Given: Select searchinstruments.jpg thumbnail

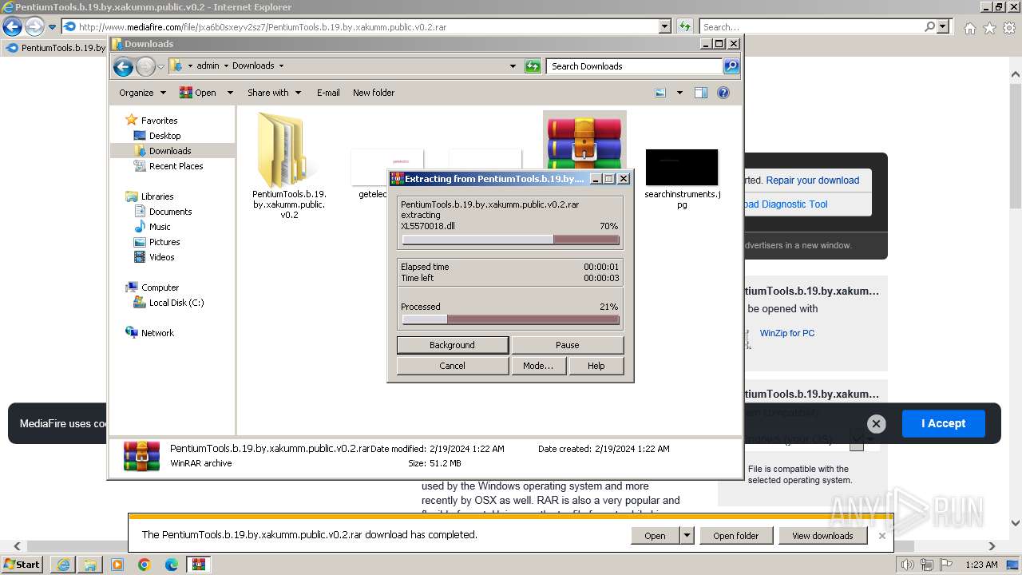Looking at the screenshot, I should [x=682, y=167].
